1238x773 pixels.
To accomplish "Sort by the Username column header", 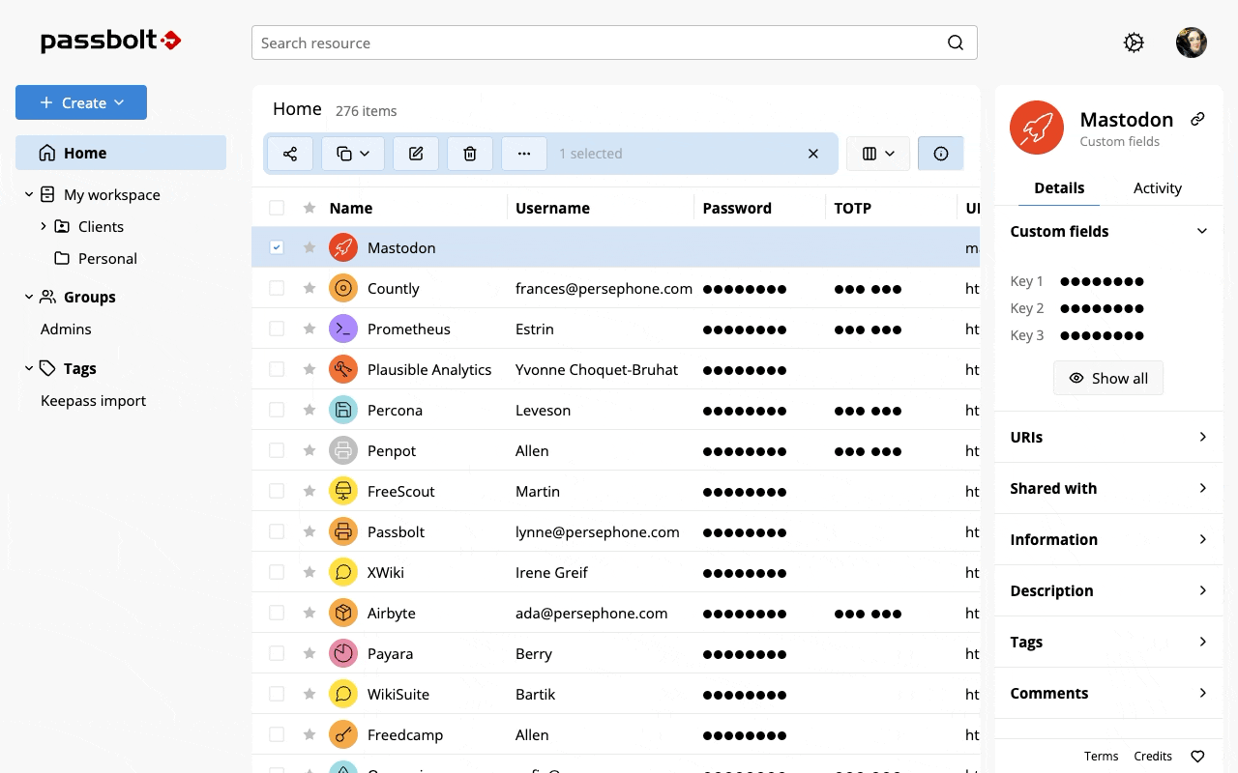I will coord(552,208).
